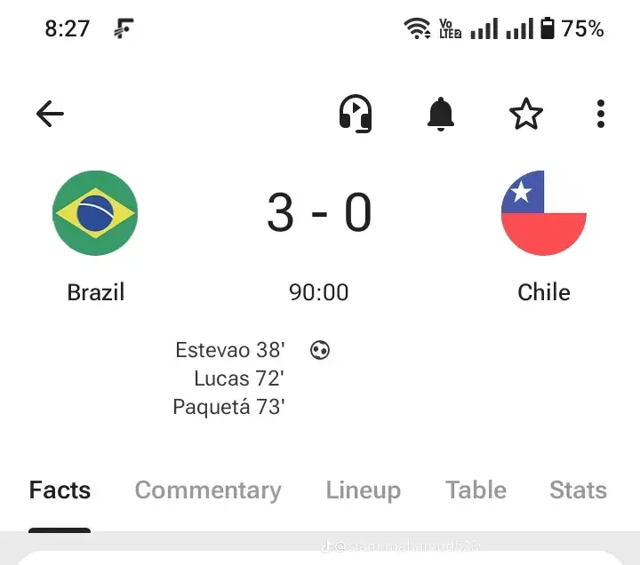Open Chile team name link
The height and width of the screenshot is (565, 640).
coord(544,292)
